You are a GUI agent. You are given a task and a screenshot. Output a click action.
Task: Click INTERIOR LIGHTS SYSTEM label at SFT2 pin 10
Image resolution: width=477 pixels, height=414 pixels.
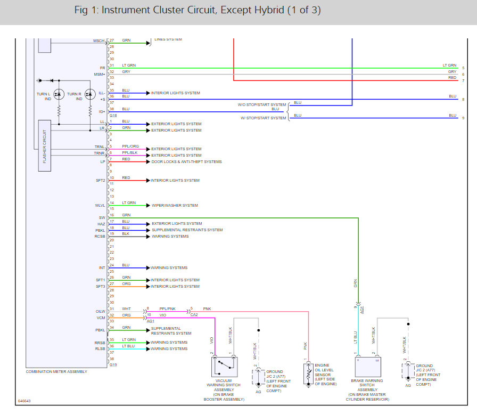point(175,181)
